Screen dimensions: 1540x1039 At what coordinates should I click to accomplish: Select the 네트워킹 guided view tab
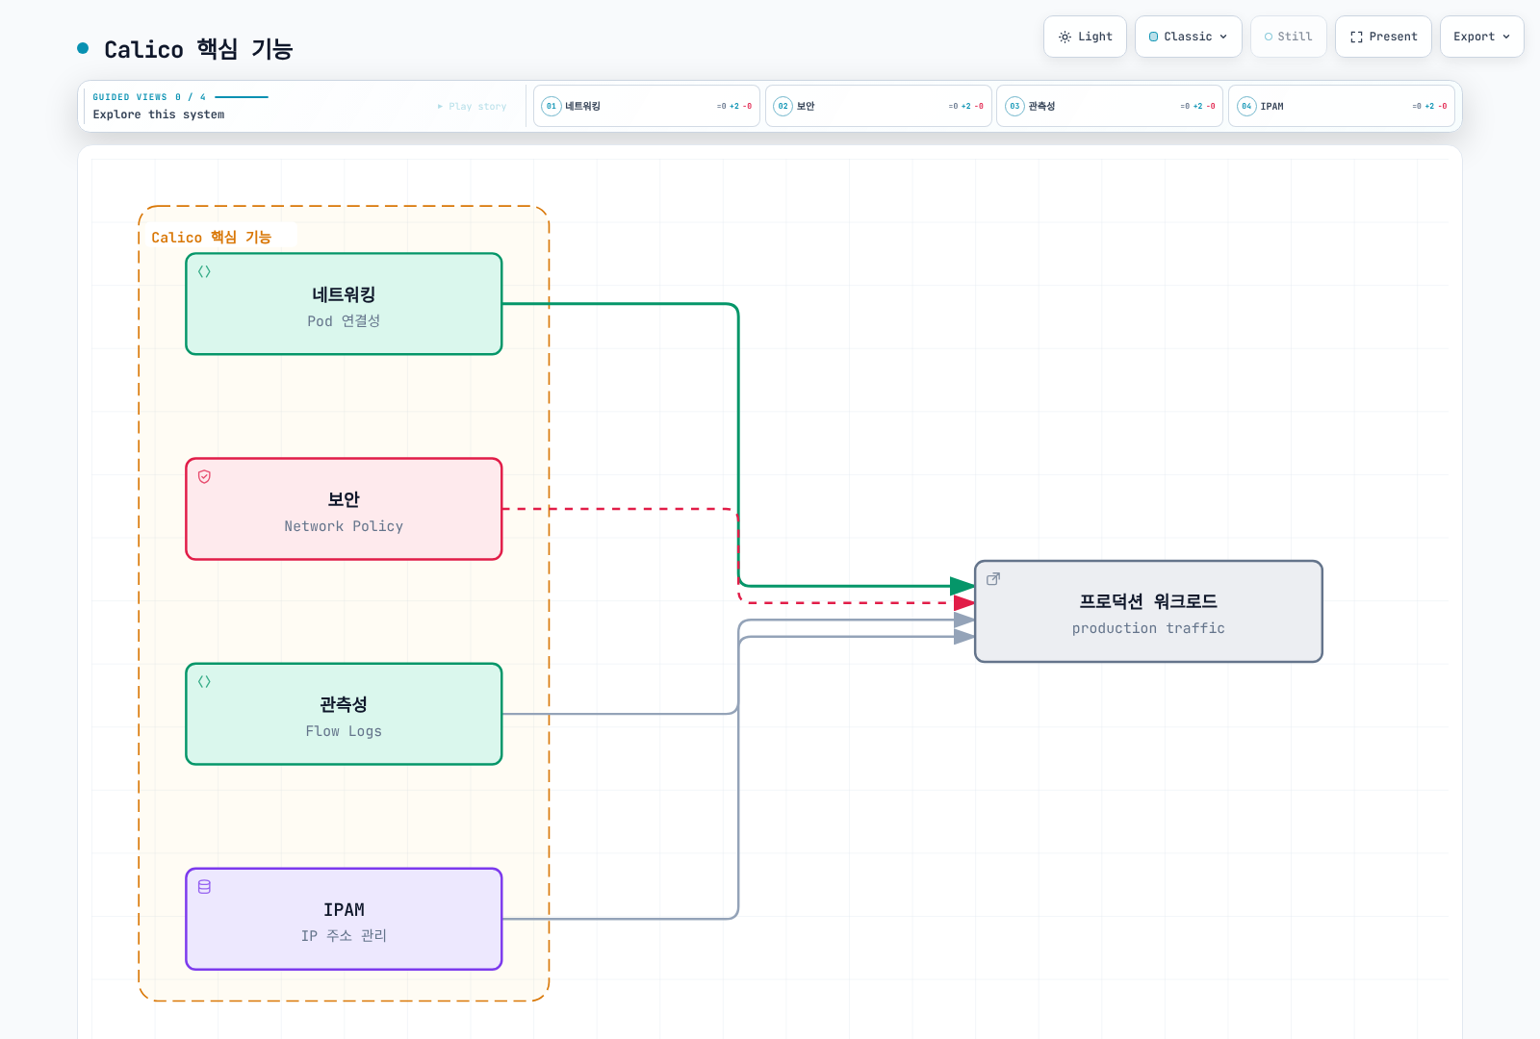647,106
